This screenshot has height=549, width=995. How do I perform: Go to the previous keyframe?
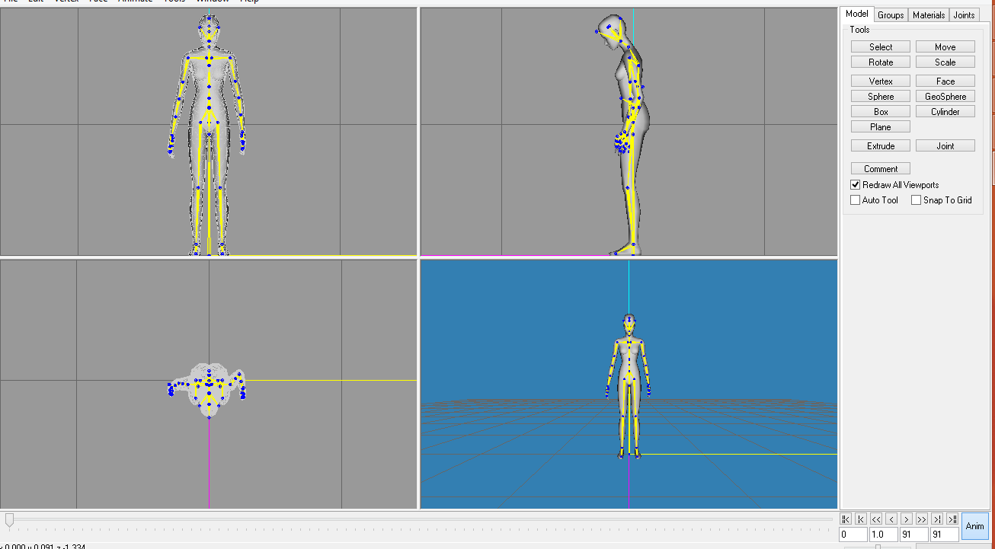861,519
